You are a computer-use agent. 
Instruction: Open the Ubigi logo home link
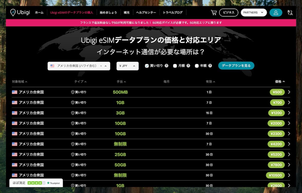(20, 12)
